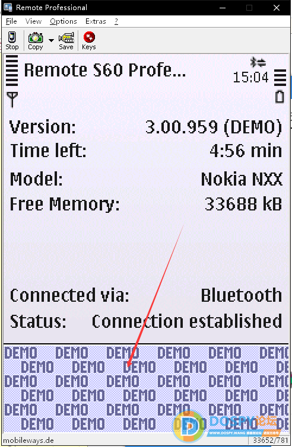This screenshot has height=447, width=292.
Task: Open the Options menu
Action: click(x=64, y=21)
